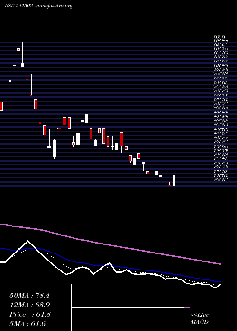Click the 5MA : 61.6 readout
Screen dimensions: 237x331
click(27, 324)
